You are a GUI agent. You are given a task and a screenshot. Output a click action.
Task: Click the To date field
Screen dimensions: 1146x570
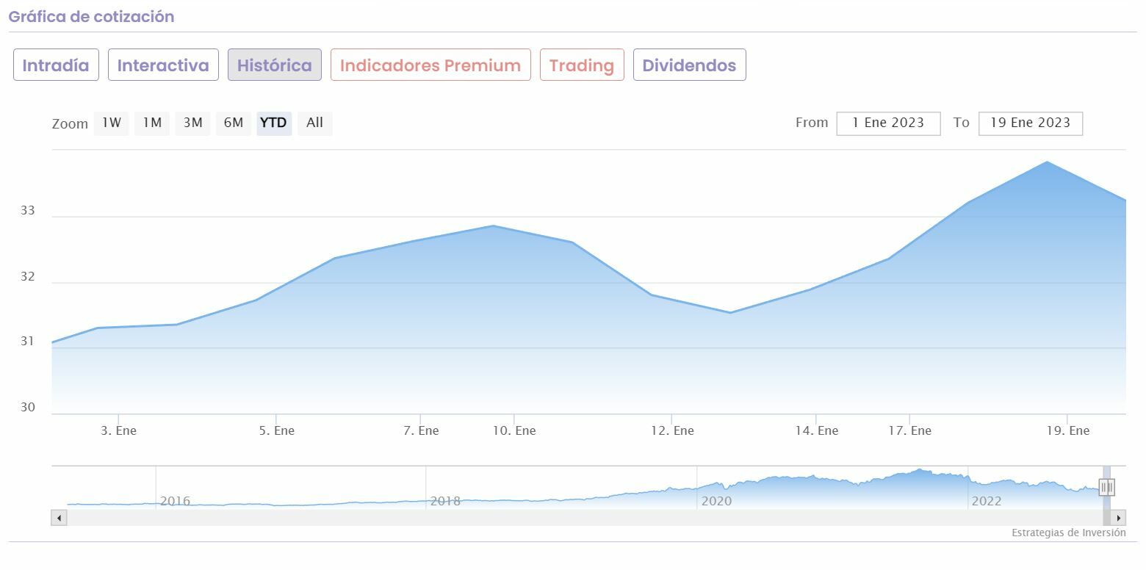coord(1030,123)
